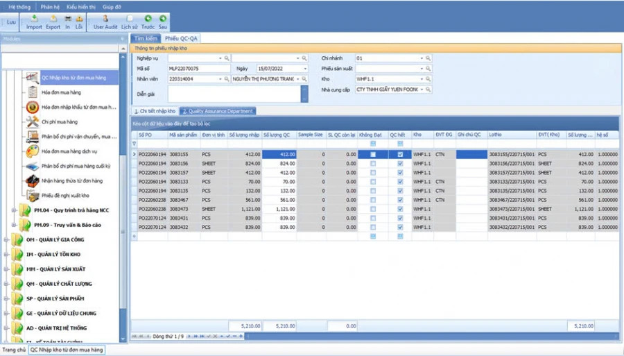Image resolution: width=624 pixels, height=356 pixels.
Task: Toggle QC hết checkbox for product 3083156
Action: point(400,163)
